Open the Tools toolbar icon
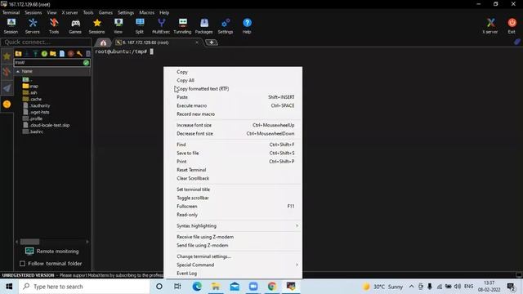Image resolution: width=523 pixels, height=294 pixels. pos(54,26)
